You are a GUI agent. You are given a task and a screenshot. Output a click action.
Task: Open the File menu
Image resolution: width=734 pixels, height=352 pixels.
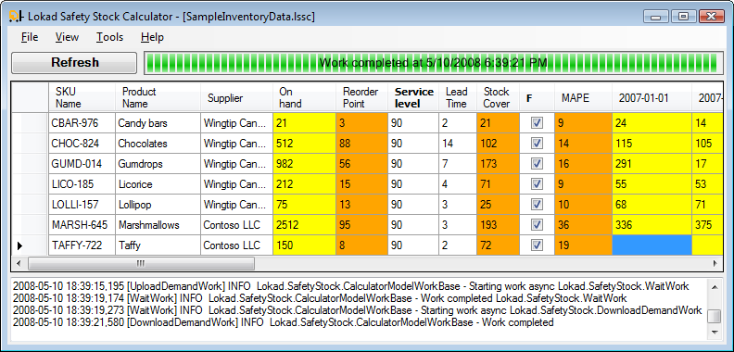30,37
